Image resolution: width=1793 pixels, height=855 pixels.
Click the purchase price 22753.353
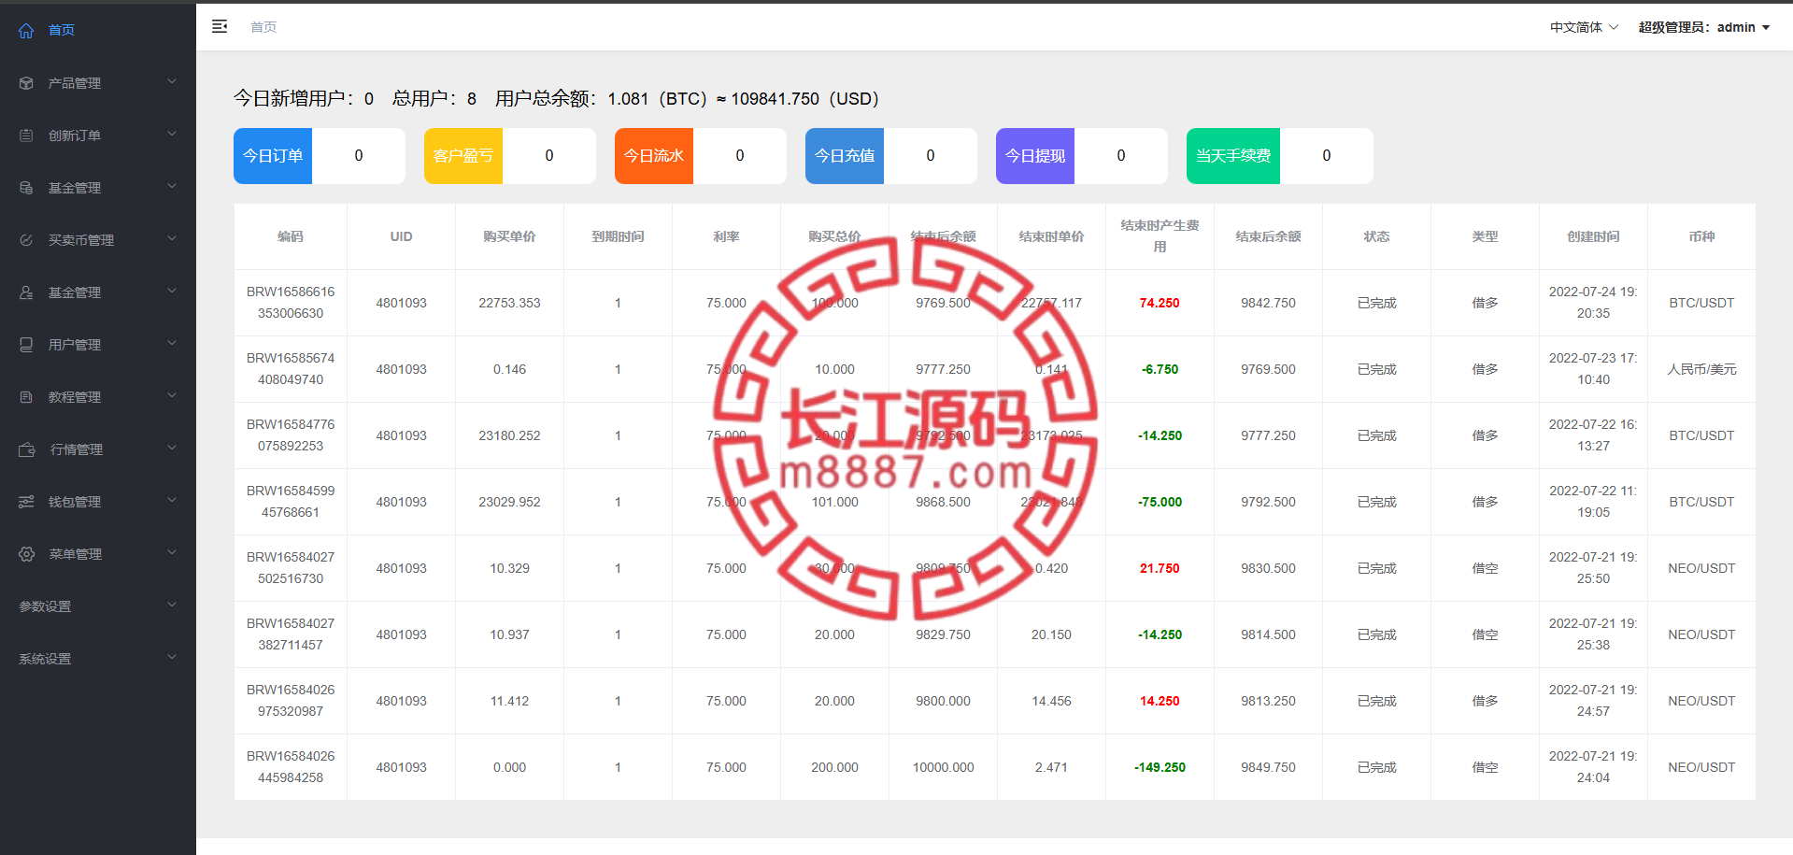pos(510,303)
